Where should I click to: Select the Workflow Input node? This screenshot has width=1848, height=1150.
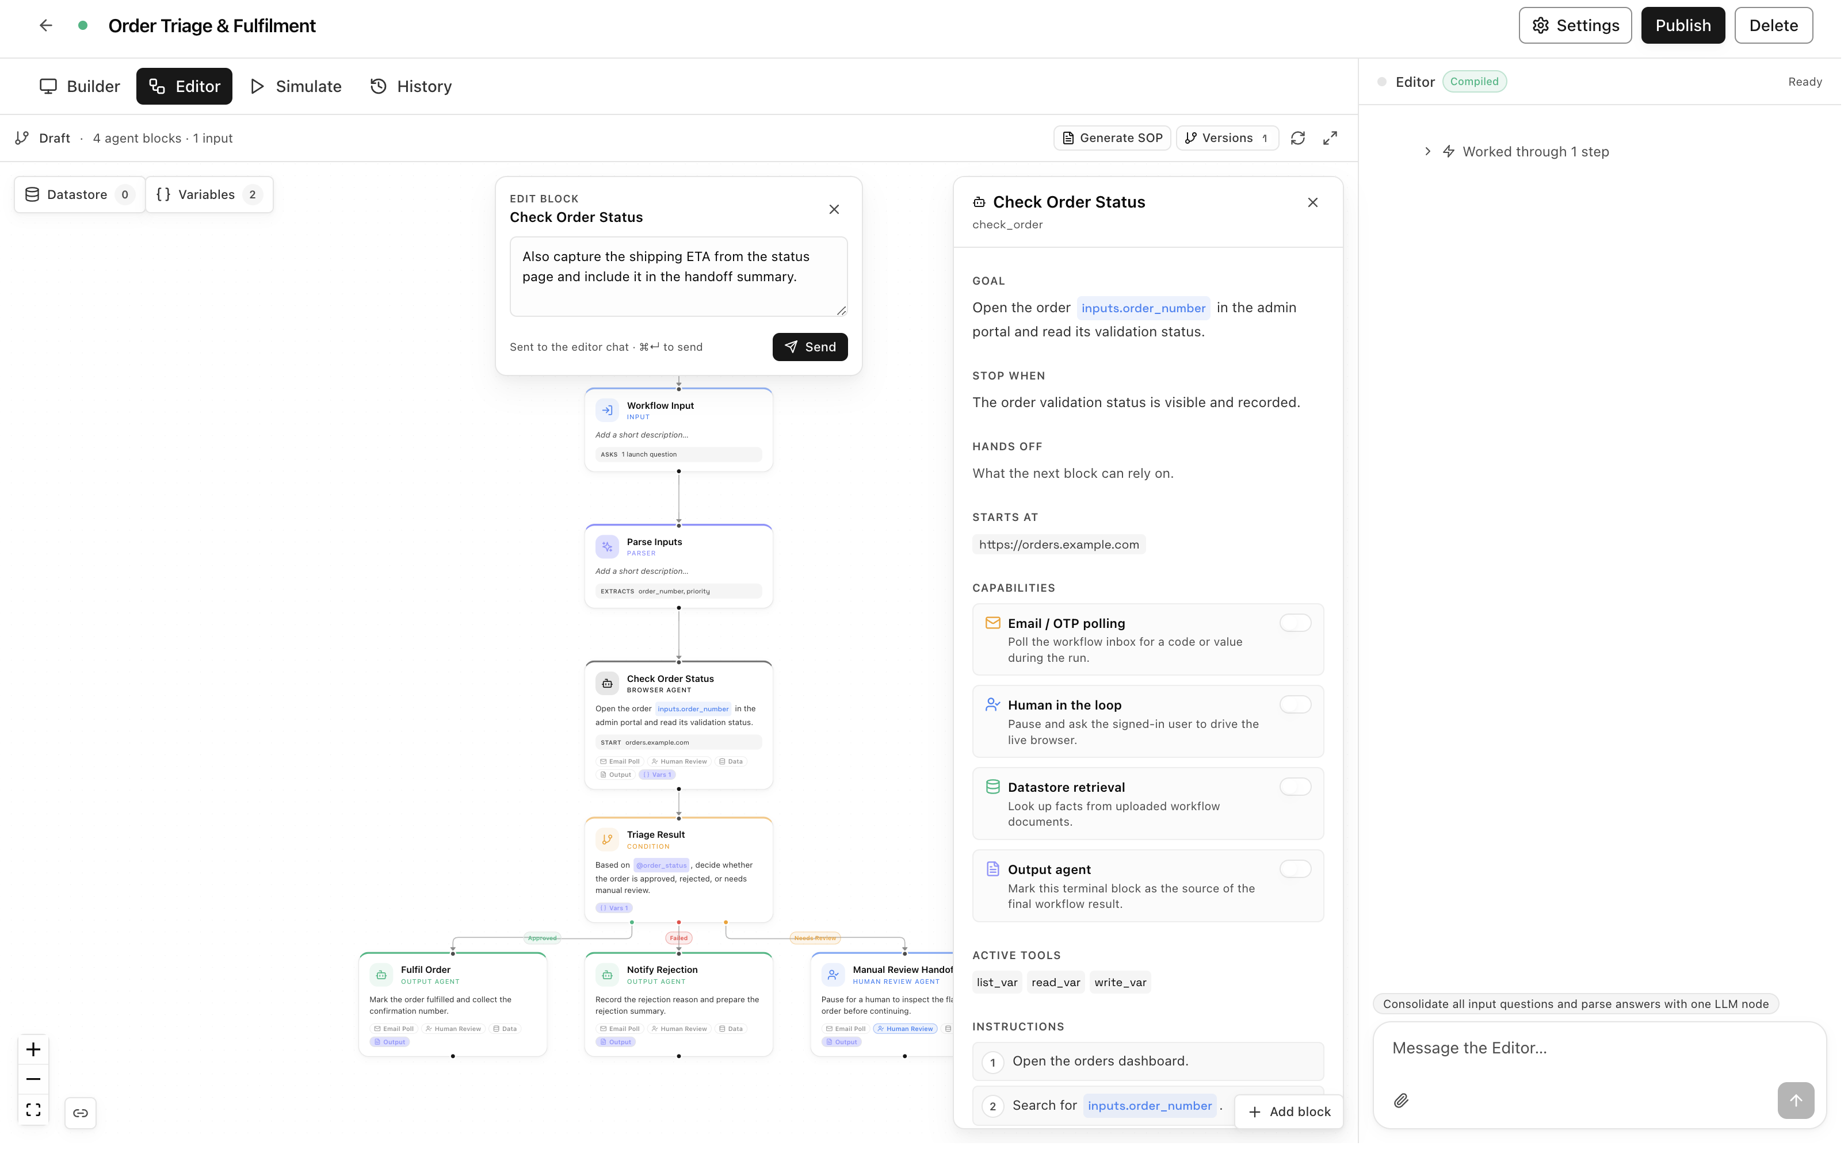pyautogui.click(x=681, y=431)
